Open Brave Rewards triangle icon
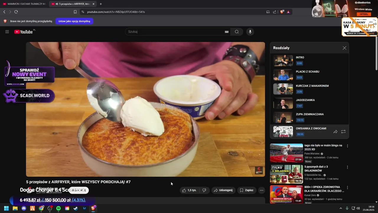Image resolution: width=378 pixels, height=213 pixels. (288, 12)
